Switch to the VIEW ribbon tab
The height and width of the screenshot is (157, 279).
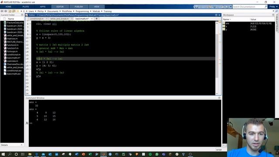point(96,7)
